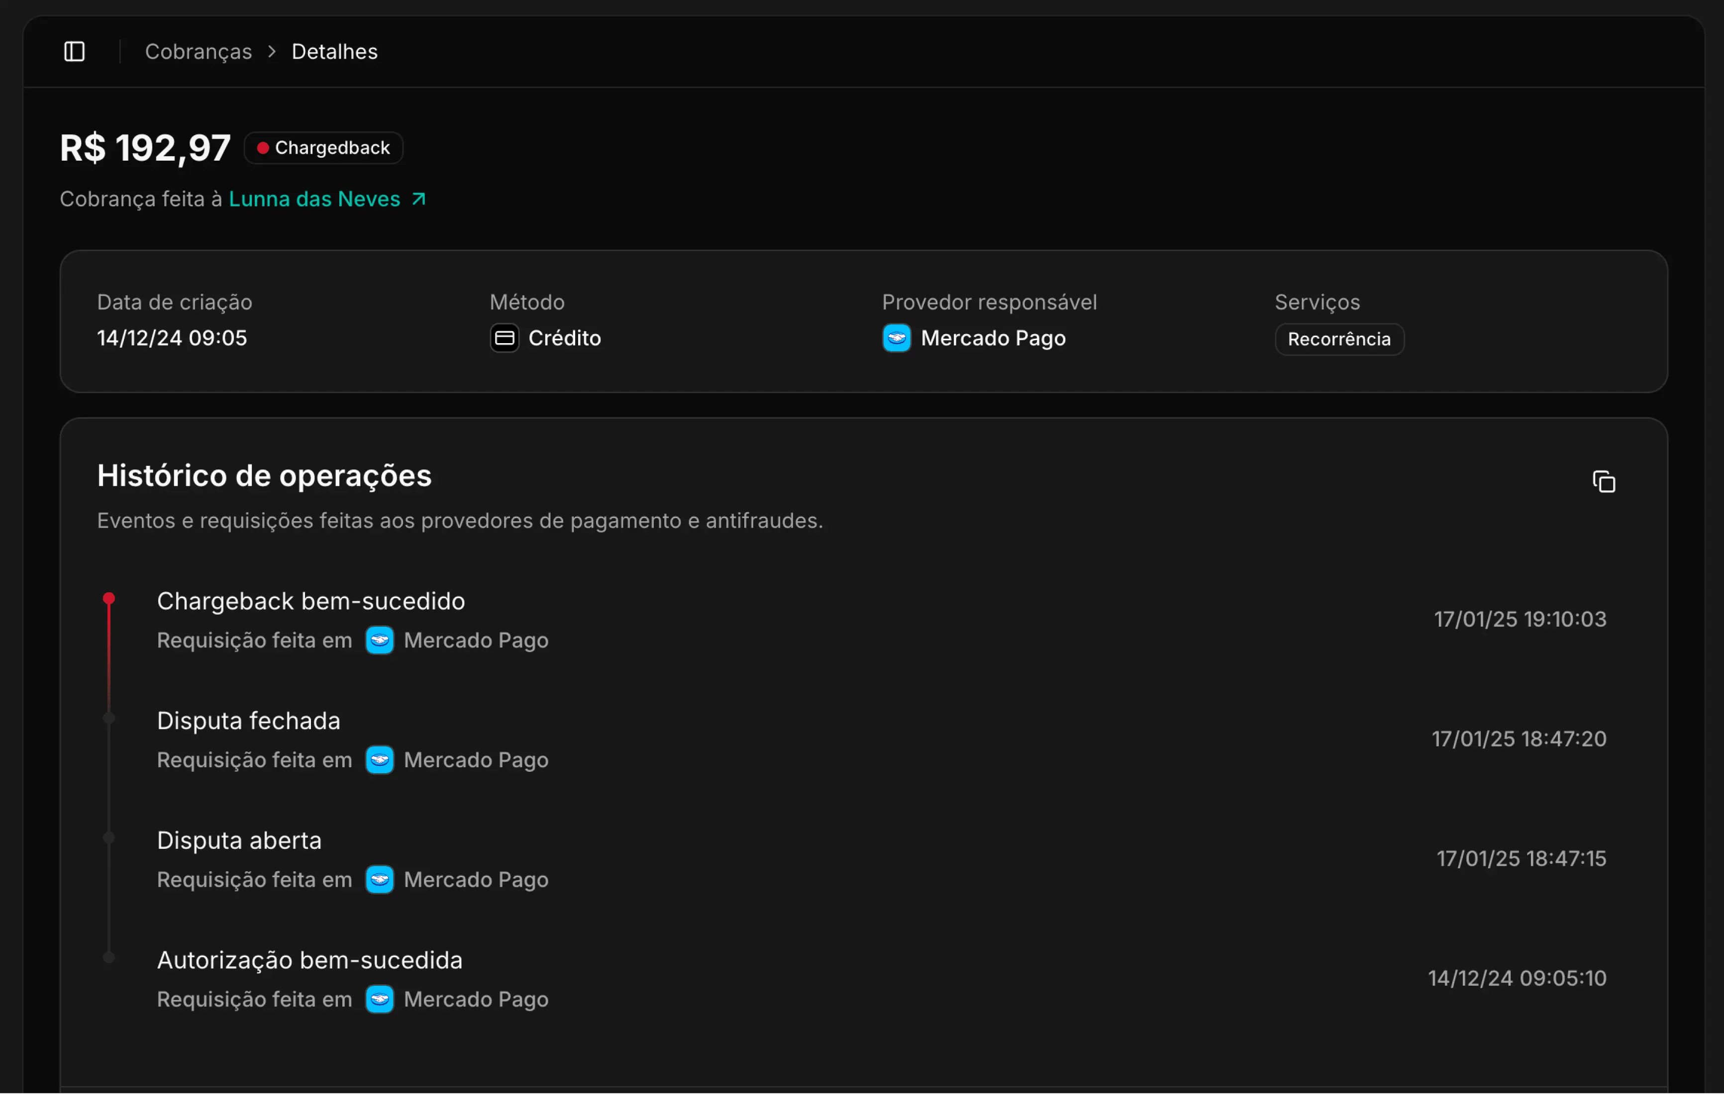Viewport: 1724px width, 1098px height.
Task: Click the 'Disputa fechada' event title
Action: [x=248, y=721]
